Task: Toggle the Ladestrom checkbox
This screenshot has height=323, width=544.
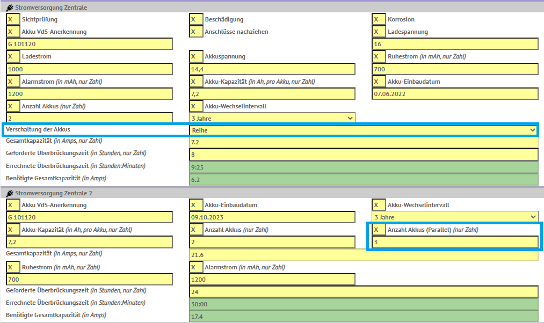Action: click(13, 56)
